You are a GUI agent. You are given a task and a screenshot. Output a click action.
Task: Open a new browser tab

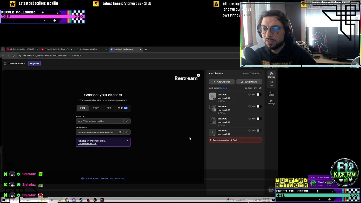pos(146,49)
